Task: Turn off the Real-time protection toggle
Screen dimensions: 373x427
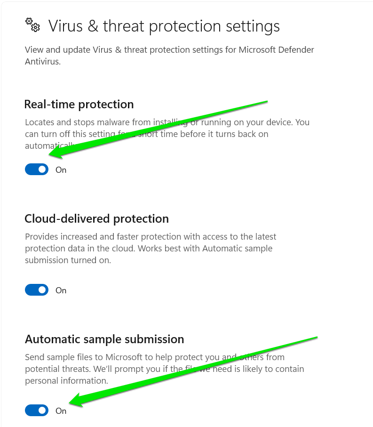Action: [x=37, y=169]
